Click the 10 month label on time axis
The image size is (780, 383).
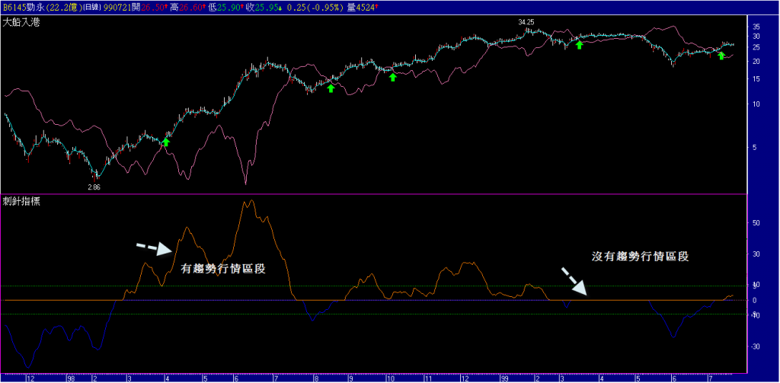pos(391,378)
